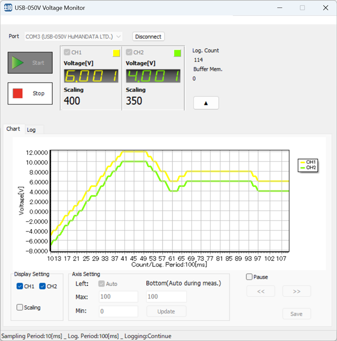Click the Count/Log. Period:100[ms] axis label

(x=169, y=265)
